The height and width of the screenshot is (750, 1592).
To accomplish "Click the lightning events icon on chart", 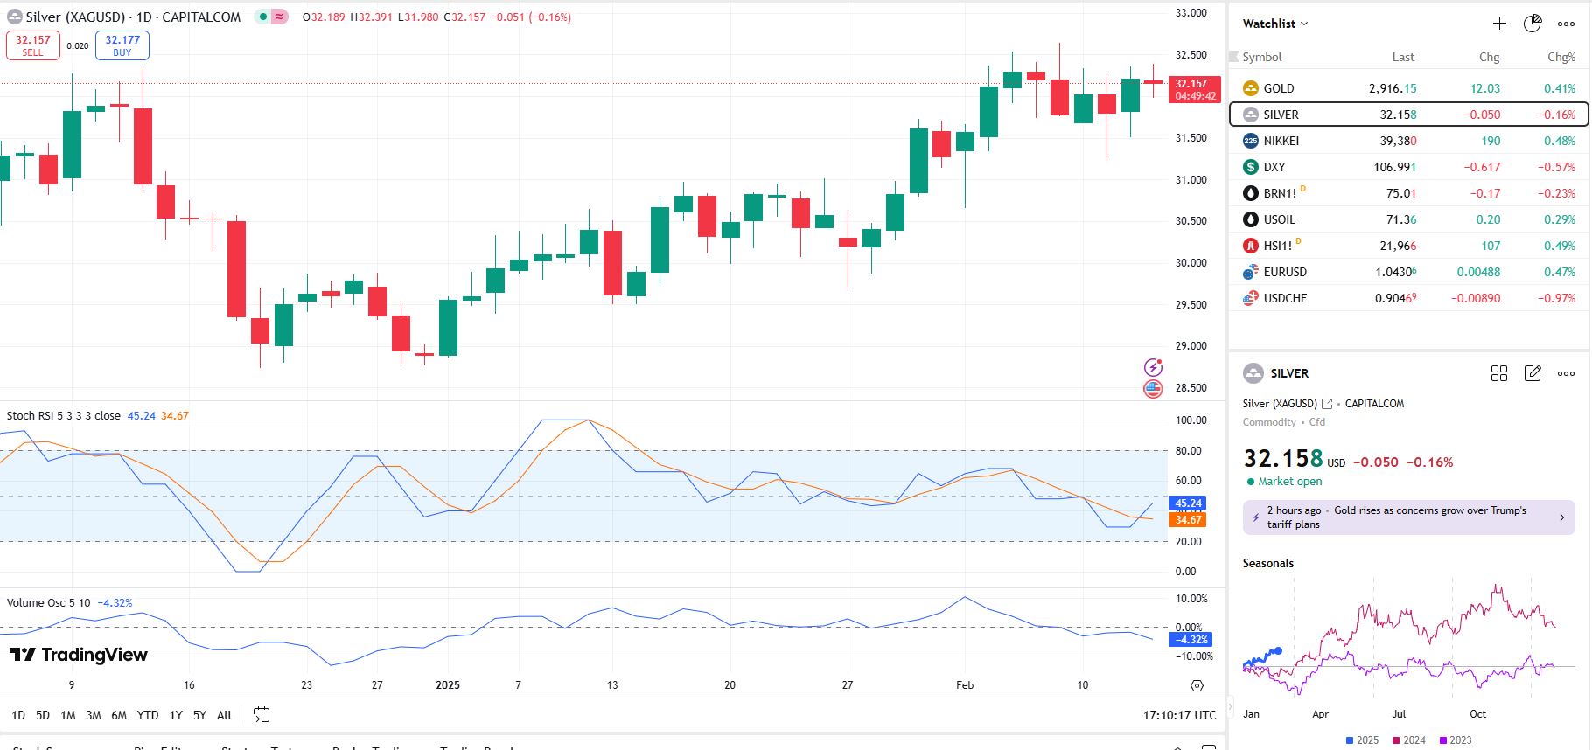I will 1153,367.
